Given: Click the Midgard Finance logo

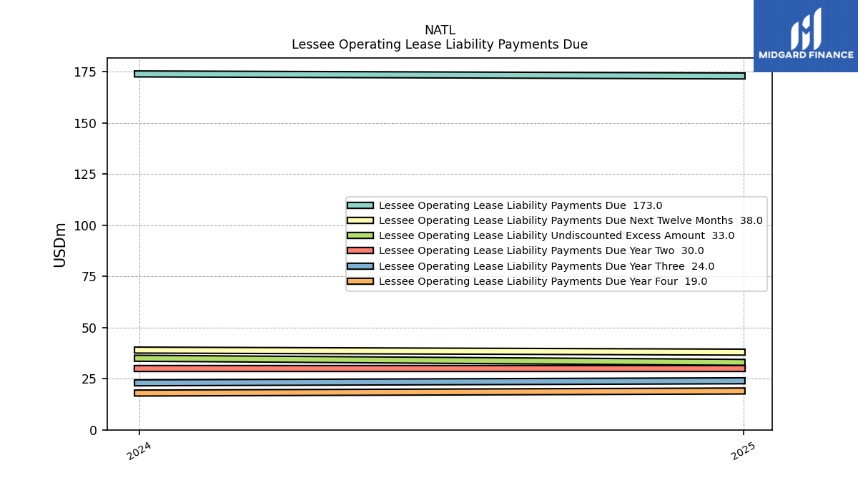Looking at the screenshot, I should pyautogui.click(x=806, y=36).
